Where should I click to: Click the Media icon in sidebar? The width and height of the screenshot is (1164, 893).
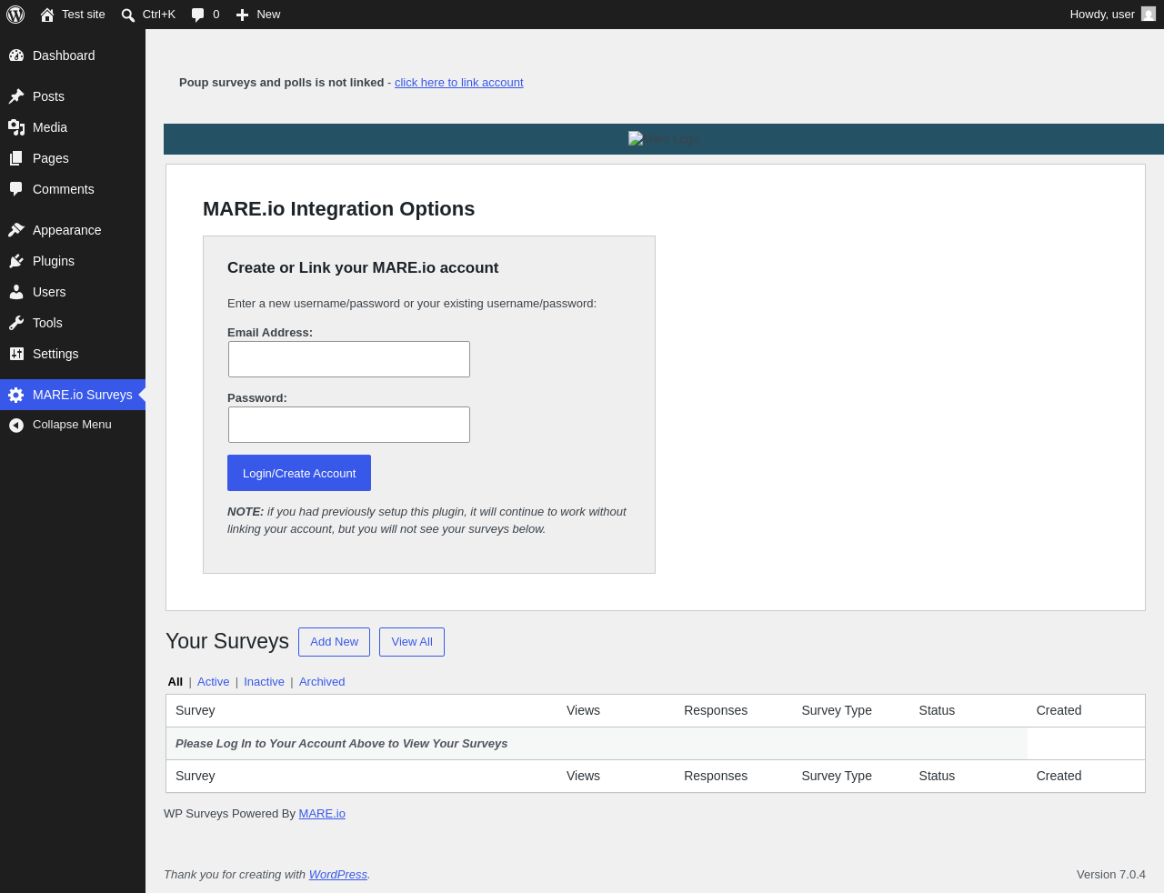[x=16, y=127]
